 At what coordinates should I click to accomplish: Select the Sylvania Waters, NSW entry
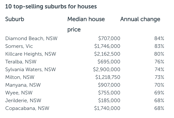(x=31, y=70)
